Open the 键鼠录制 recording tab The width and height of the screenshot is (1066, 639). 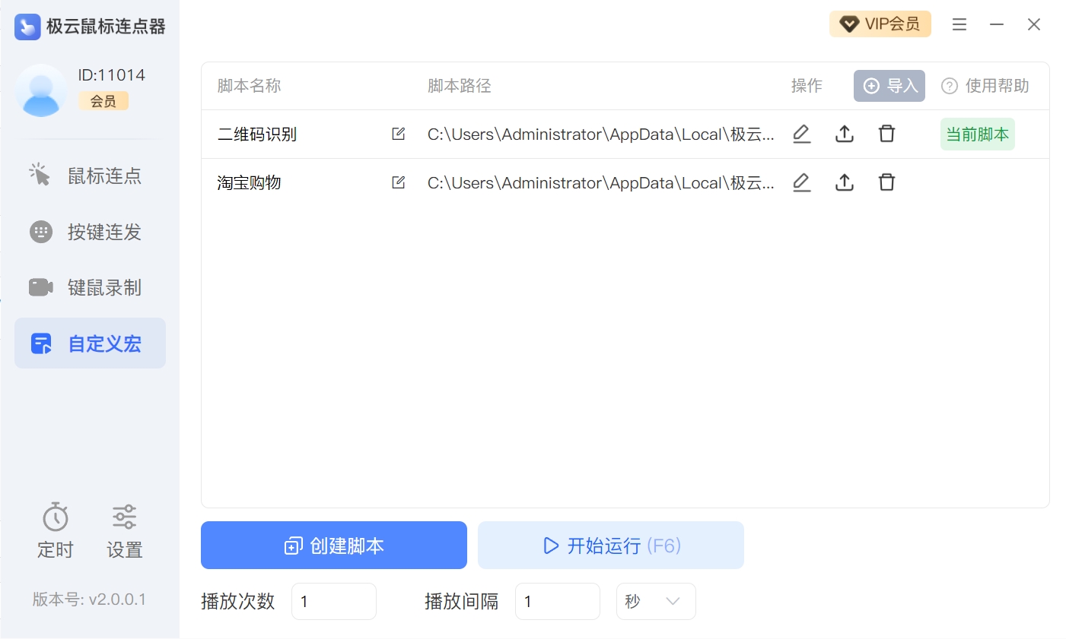point(90,287)
